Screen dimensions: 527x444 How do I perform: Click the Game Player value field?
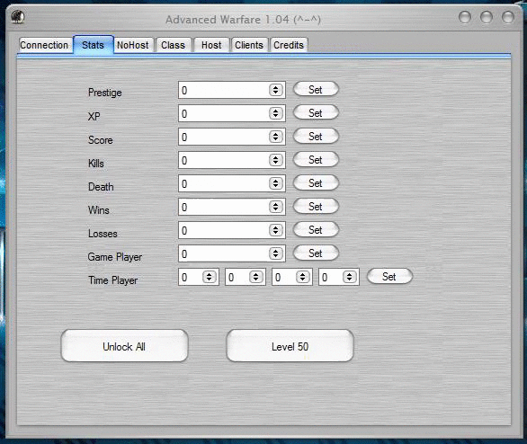[232, 253]
